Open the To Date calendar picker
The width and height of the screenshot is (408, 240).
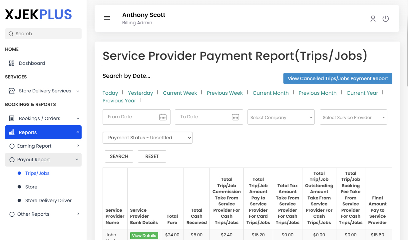[x=235, y=117]
